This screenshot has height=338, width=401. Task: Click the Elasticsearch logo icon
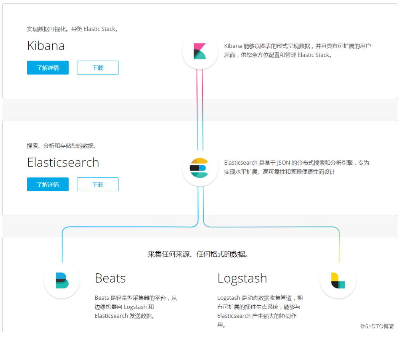pos(200,168)
